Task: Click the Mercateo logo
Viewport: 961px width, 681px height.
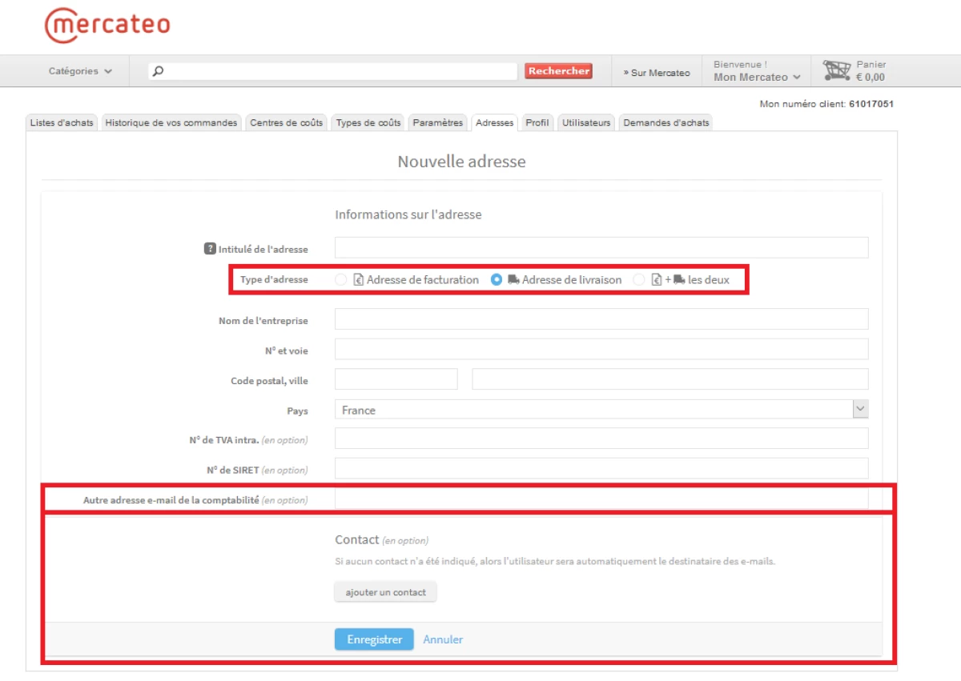Action: [107, 25]
